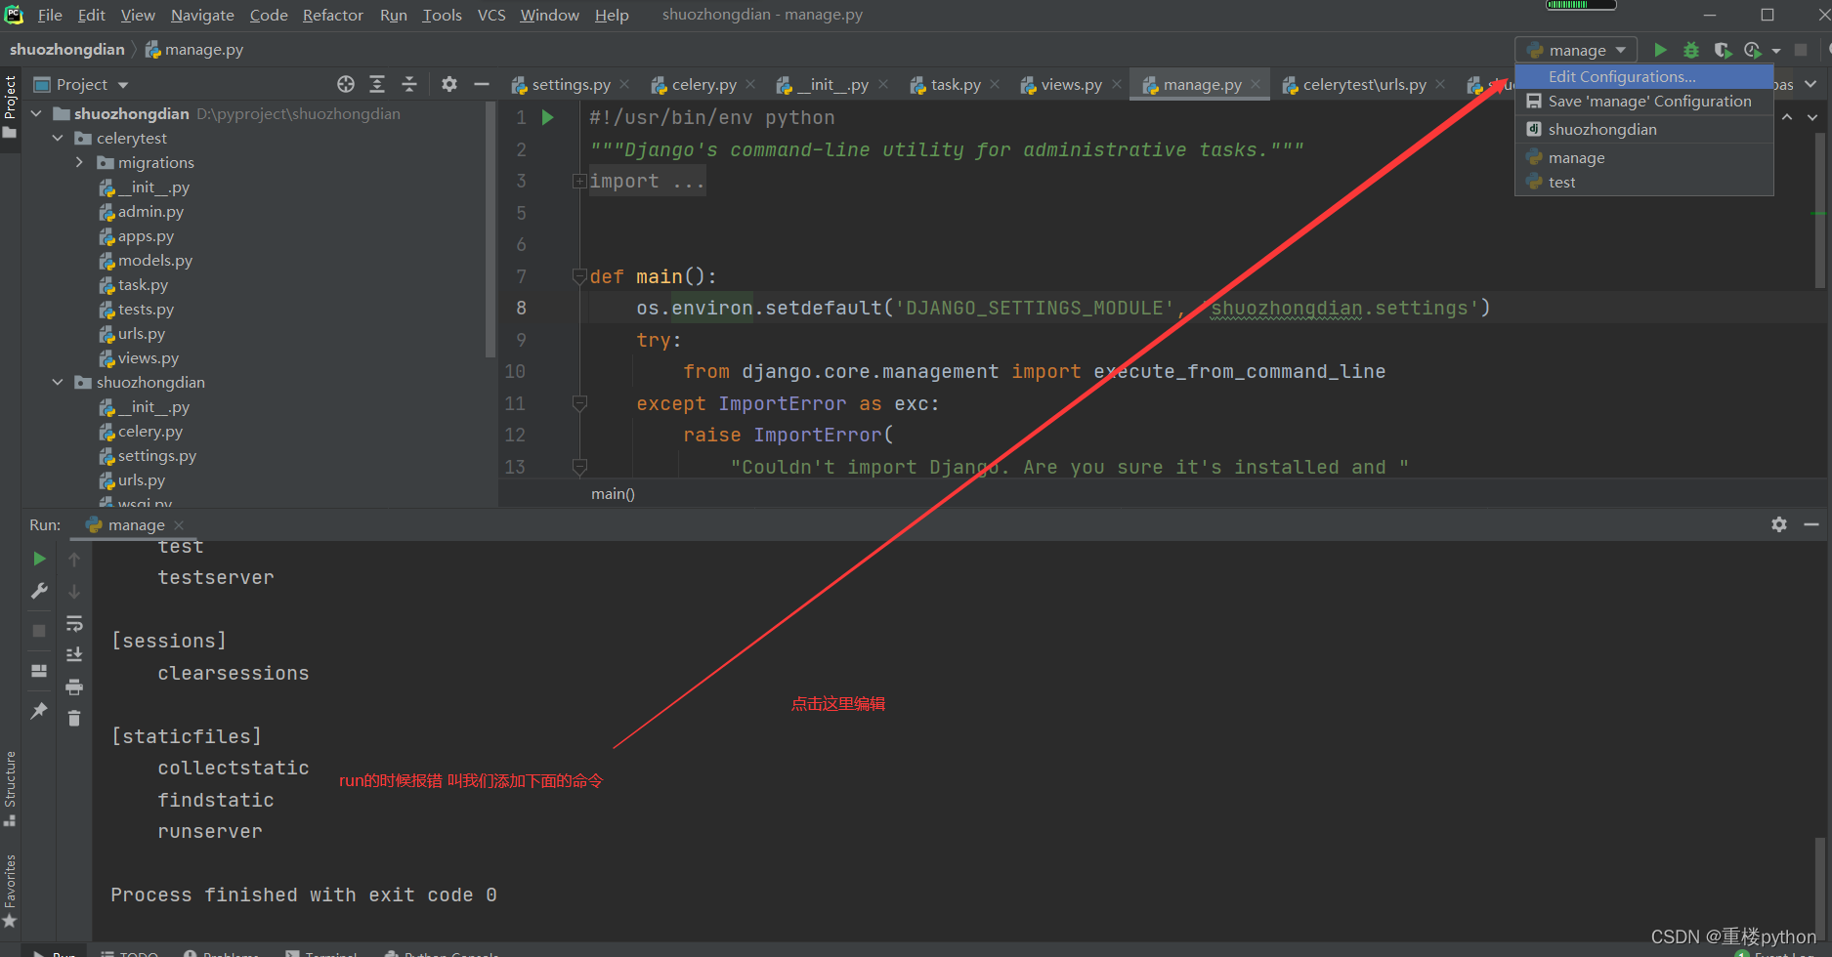The width and height of the screenshot is (1832, 957).
Task: Select Save 'manage' Configuration
Action: click(1644, 102)
